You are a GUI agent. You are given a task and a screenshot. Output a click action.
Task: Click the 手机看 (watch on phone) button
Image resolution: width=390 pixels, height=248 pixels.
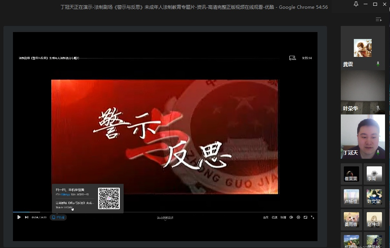[58, 217]
